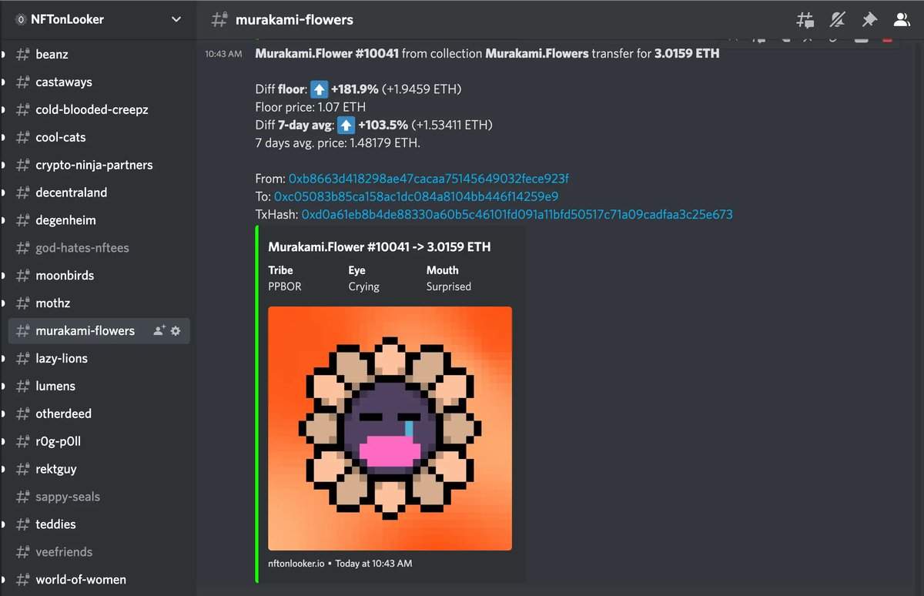924x596 pixels.
Task: Click the hash icon beside moonbirds
Action: 22,276
